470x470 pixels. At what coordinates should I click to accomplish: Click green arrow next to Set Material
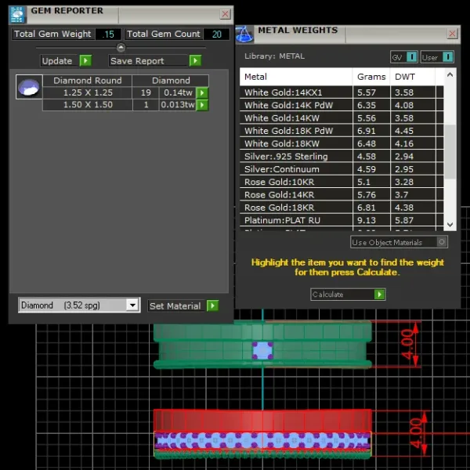pos(212,305)
